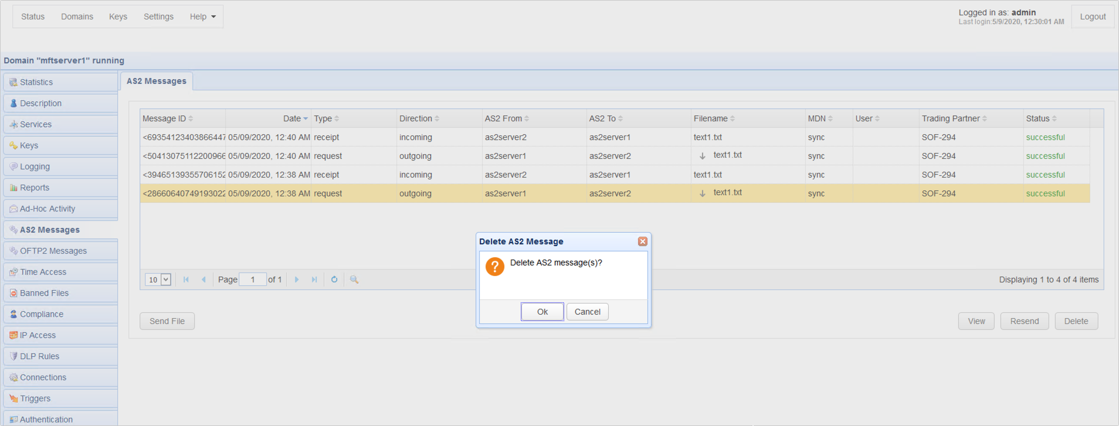Select the message row starting <5041307511220096
This screenshot has height=426, width=1119.
(x=615, y=156)
